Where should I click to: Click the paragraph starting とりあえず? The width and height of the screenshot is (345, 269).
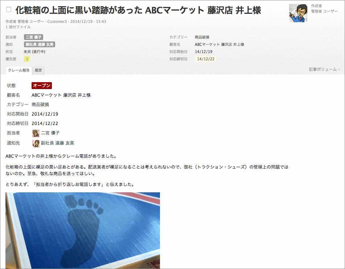pyautogui.click(x=70, y=184)
